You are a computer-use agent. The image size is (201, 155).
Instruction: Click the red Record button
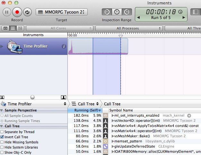tap(17, 12)
